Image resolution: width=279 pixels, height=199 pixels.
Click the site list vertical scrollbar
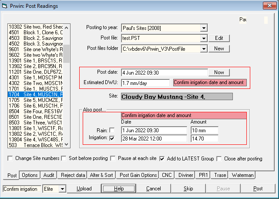(x=67, y=87)
